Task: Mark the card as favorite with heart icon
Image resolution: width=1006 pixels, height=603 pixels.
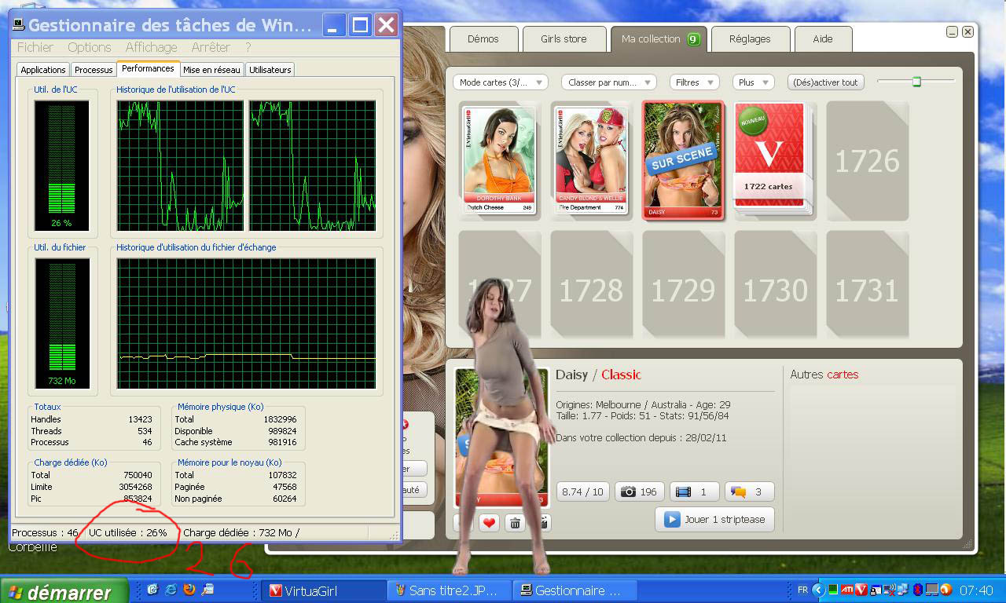Action: point(490,523)
